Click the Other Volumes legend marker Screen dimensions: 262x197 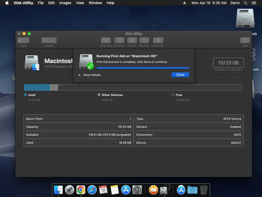(x=99, y=95)
